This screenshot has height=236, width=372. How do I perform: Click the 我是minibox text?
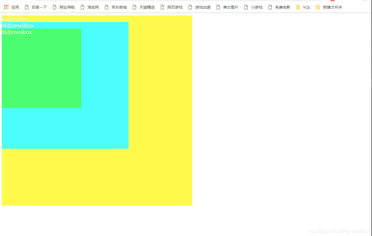tap(17, 32)
